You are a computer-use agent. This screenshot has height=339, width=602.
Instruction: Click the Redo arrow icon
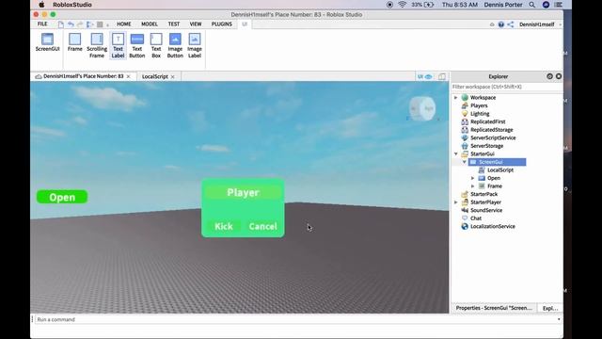tap(80, 24)
